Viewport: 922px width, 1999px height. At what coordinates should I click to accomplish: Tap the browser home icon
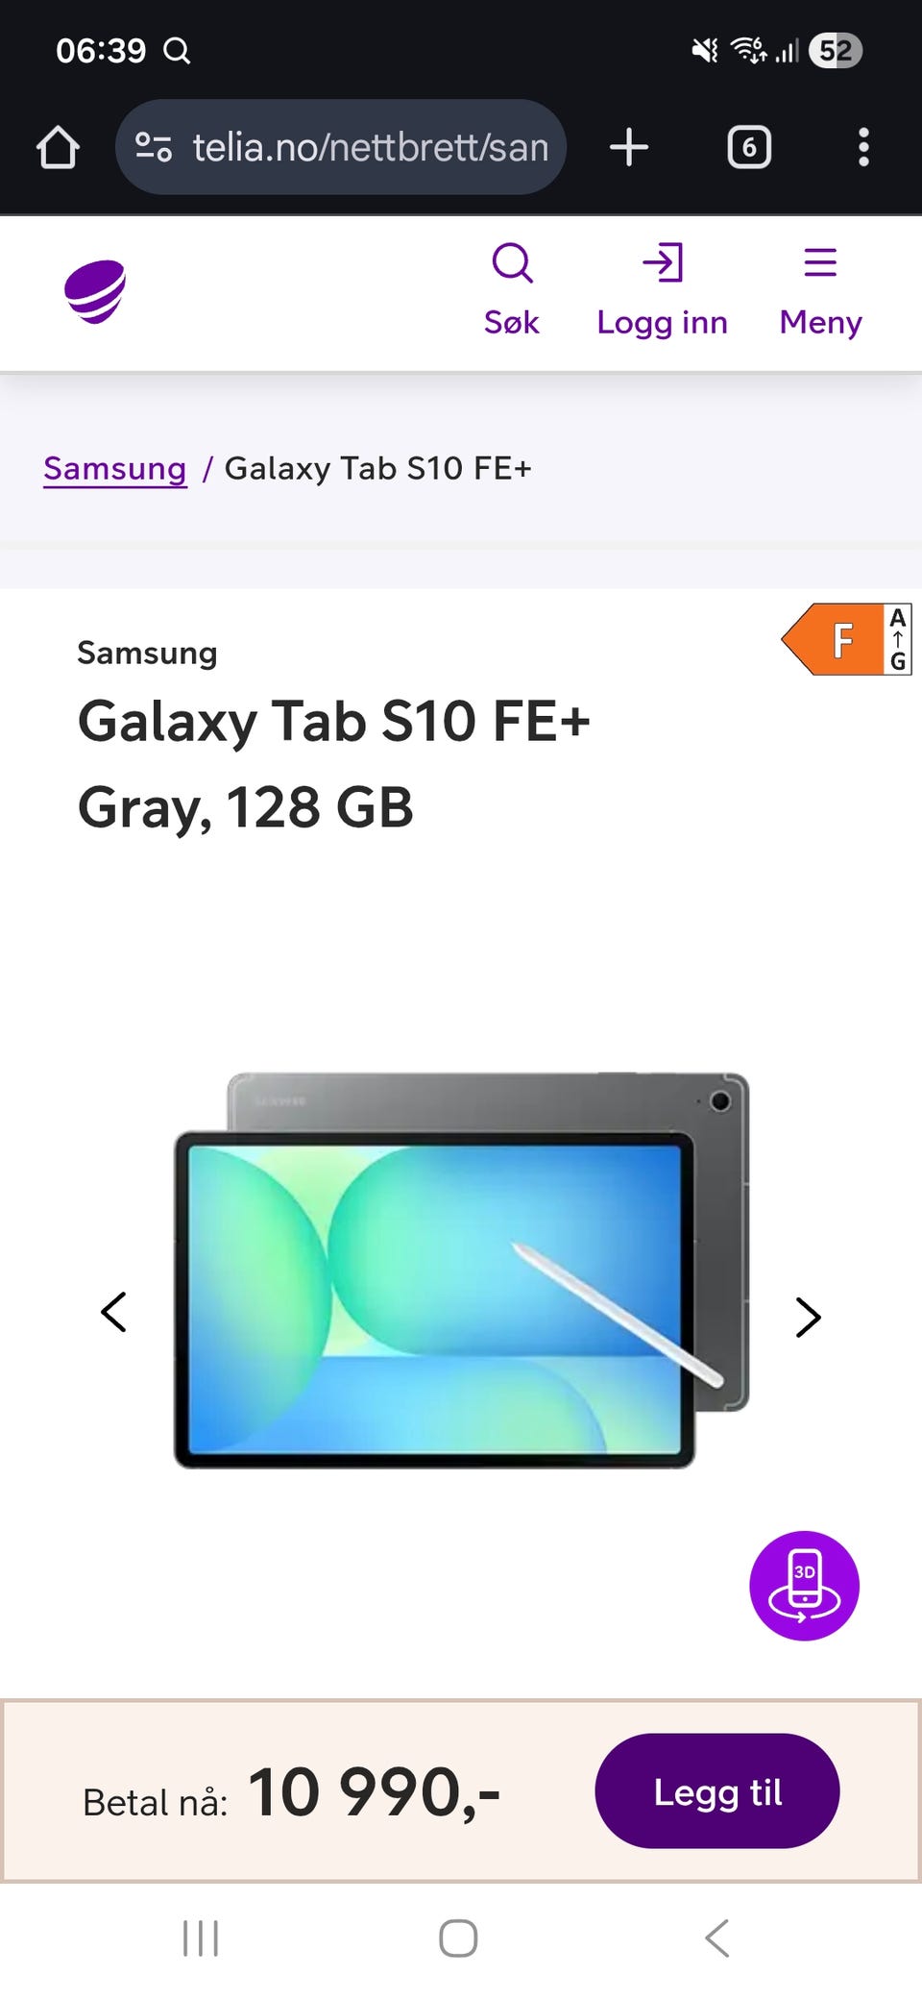point(58,147)
